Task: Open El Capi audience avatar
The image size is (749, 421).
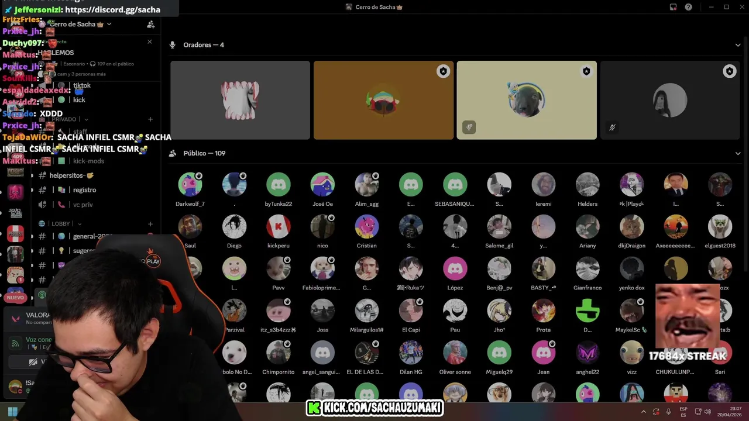Action: point(411,310)
